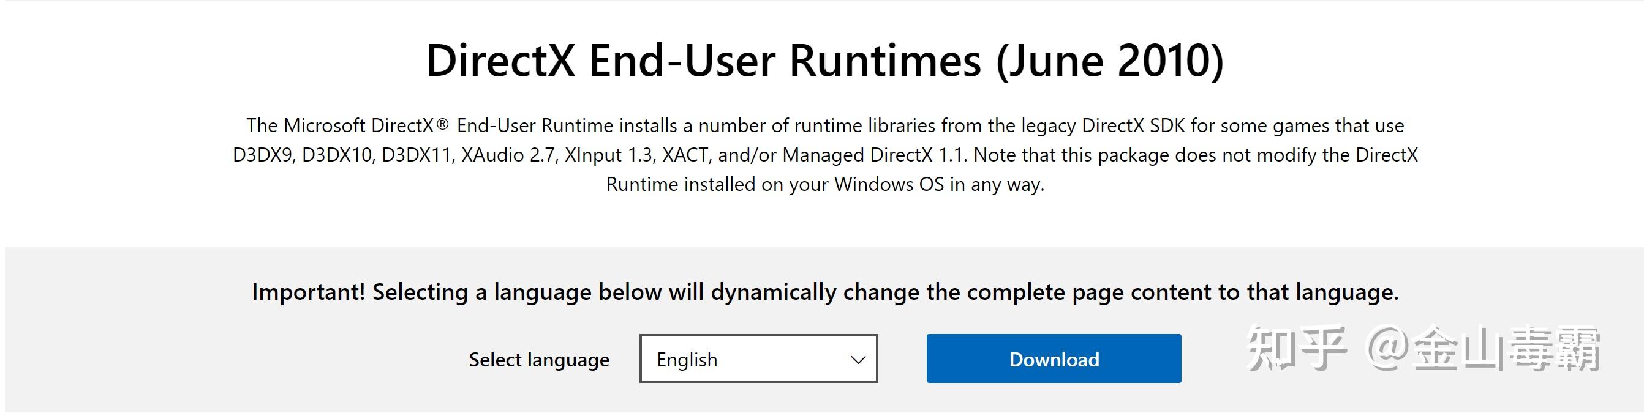The image size is (1644, 416).
Task: Click the 'English' text inside the combo box
Action: [x=687, y=360]
